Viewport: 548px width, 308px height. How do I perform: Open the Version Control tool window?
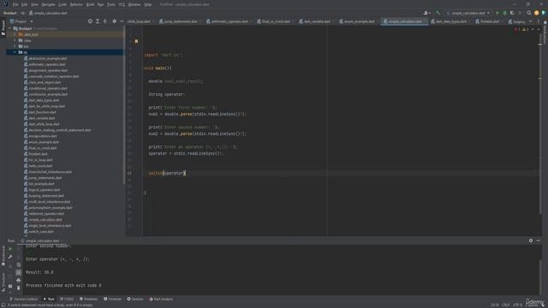23,299
